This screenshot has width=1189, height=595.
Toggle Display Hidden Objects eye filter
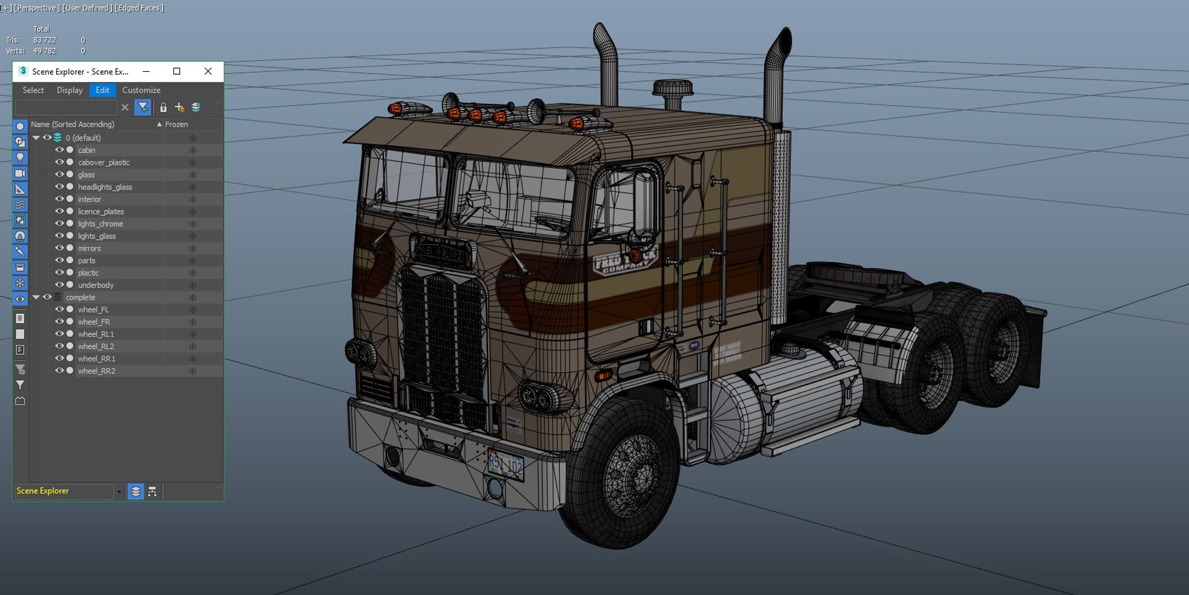coord(20,298)
